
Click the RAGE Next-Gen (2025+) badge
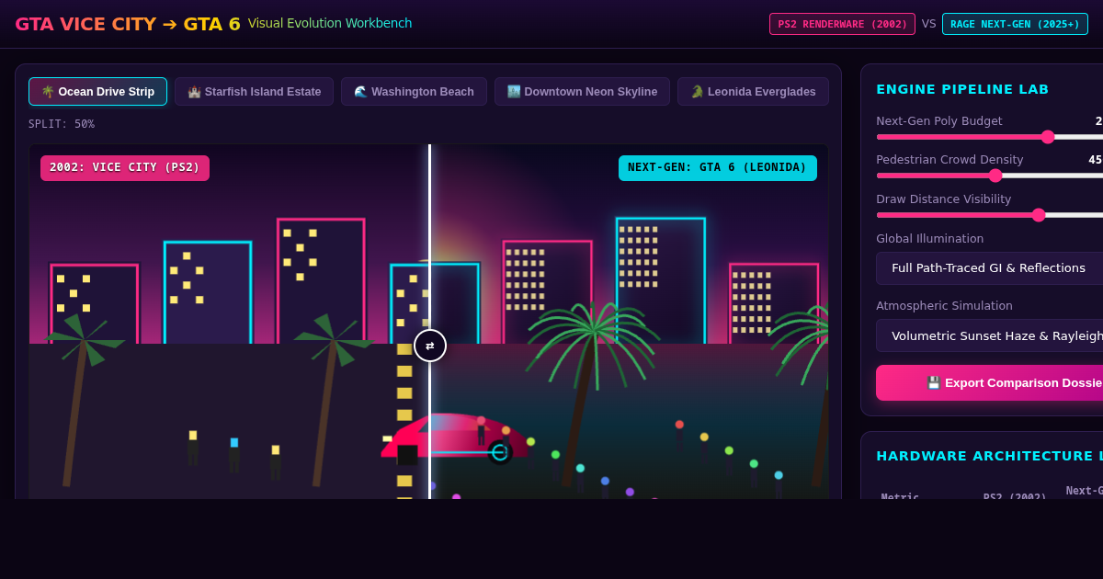pyautogui.click(x=1015, y=24)
